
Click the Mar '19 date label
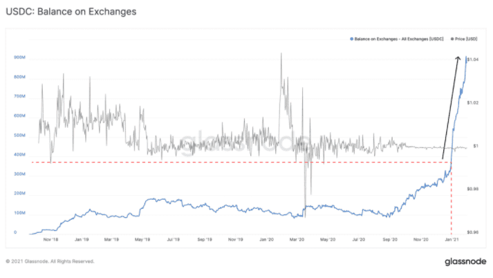coord(111,240)
